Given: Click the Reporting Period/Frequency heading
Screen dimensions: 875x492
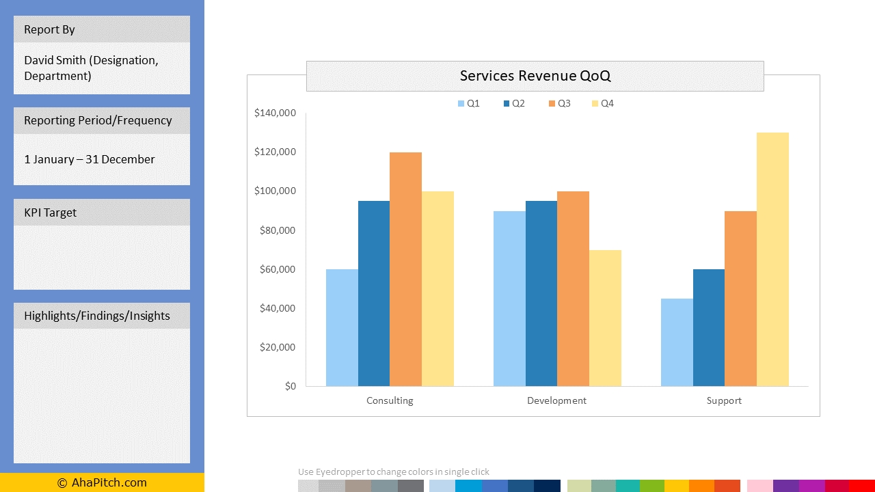Looking at the screenshot, I should click(x=102, y=120).
